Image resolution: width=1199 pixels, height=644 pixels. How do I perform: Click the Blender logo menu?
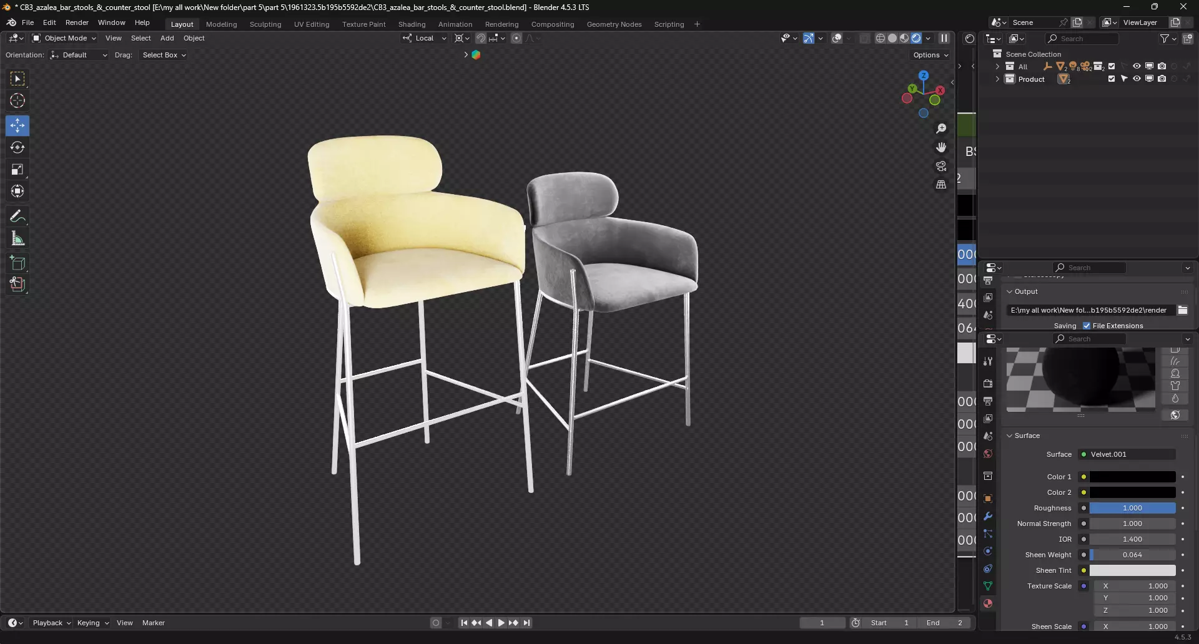coord(11,22)
